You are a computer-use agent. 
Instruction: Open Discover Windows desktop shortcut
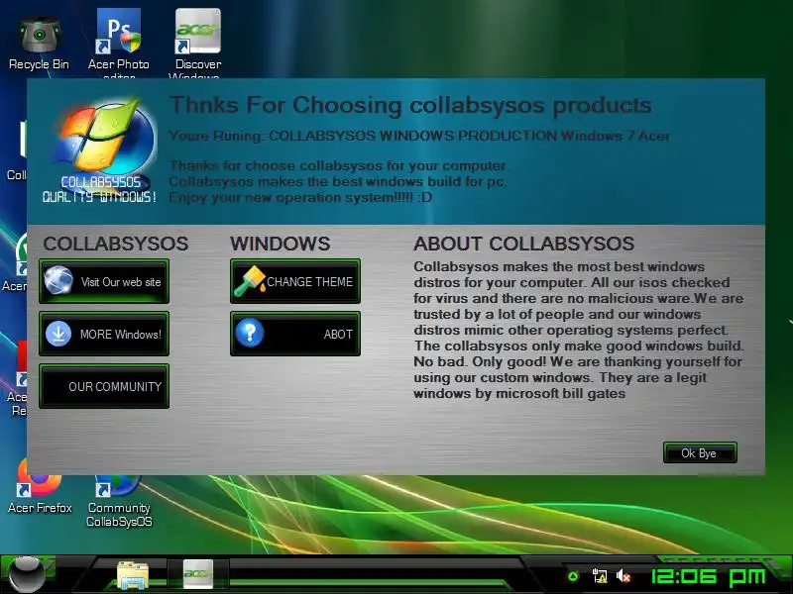[x=197, y=43]
